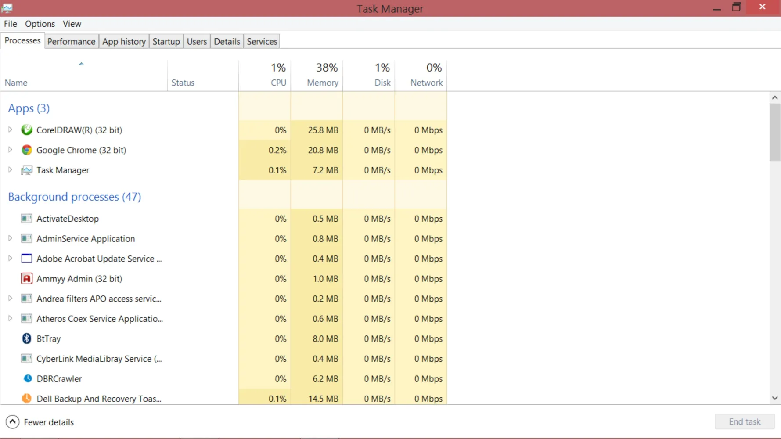Screen dimensions: 781x439
Task: Expand the Google Chrome process group
Action: pyautogui.click(x=10, y=150)
